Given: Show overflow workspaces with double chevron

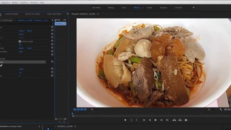Looking at the screenshot, I should 193,8.
